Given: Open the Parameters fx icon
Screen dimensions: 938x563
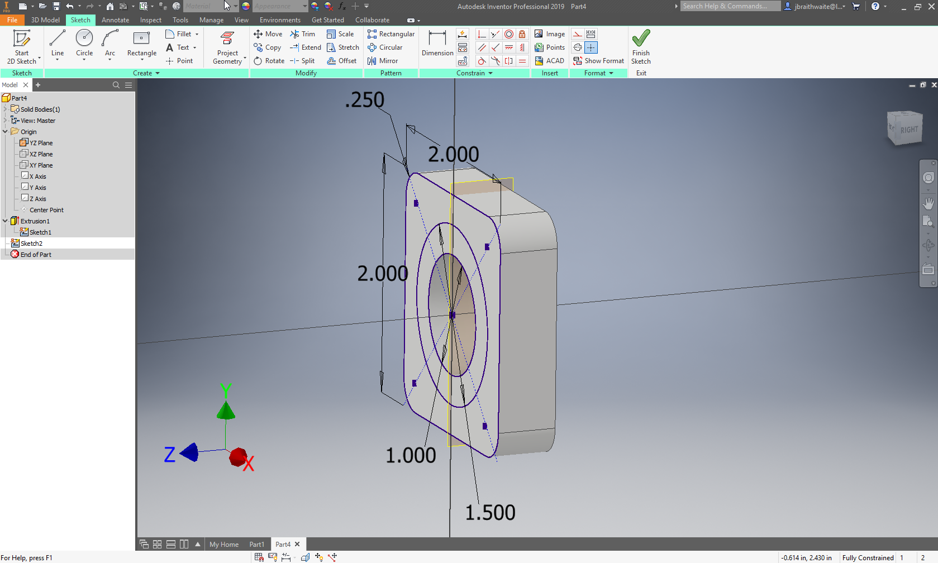Looking at the screenshot, I should 342,6.
